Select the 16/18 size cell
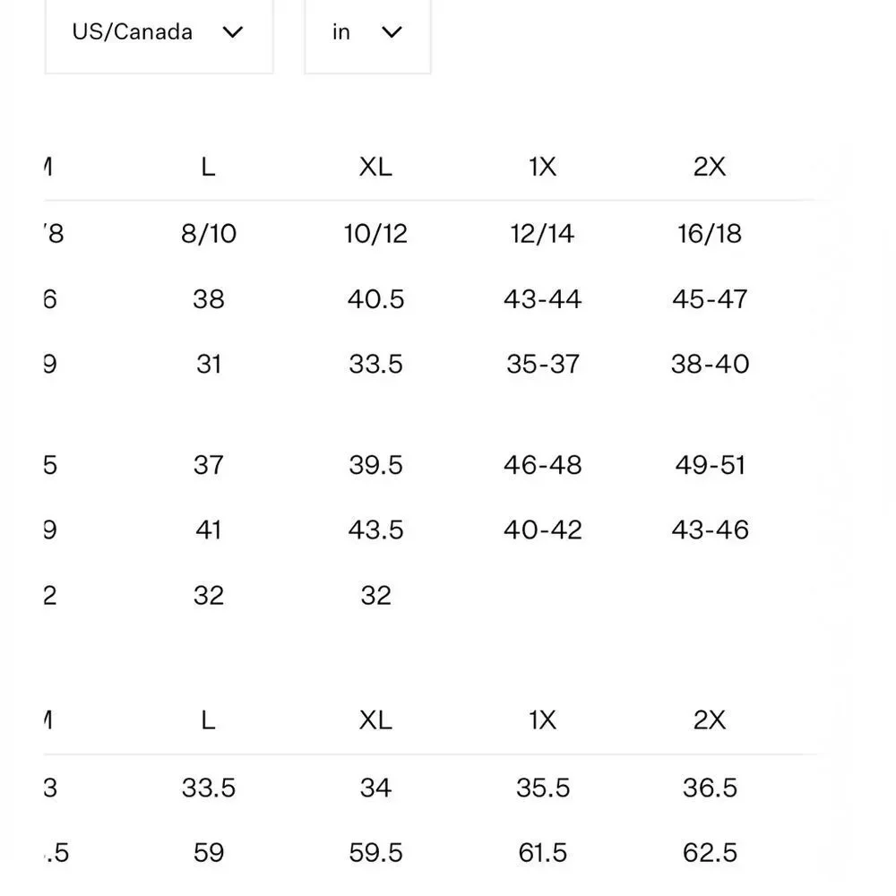 710,234
